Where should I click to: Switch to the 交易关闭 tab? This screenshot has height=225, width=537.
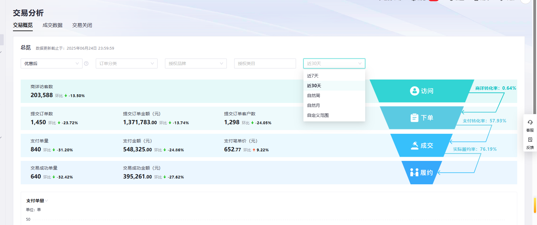click(82, 25)
